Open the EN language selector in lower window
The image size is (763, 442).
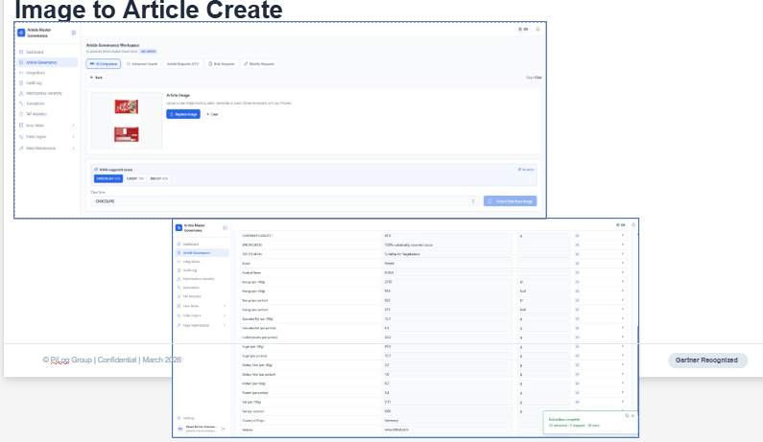tap(620, 224)
